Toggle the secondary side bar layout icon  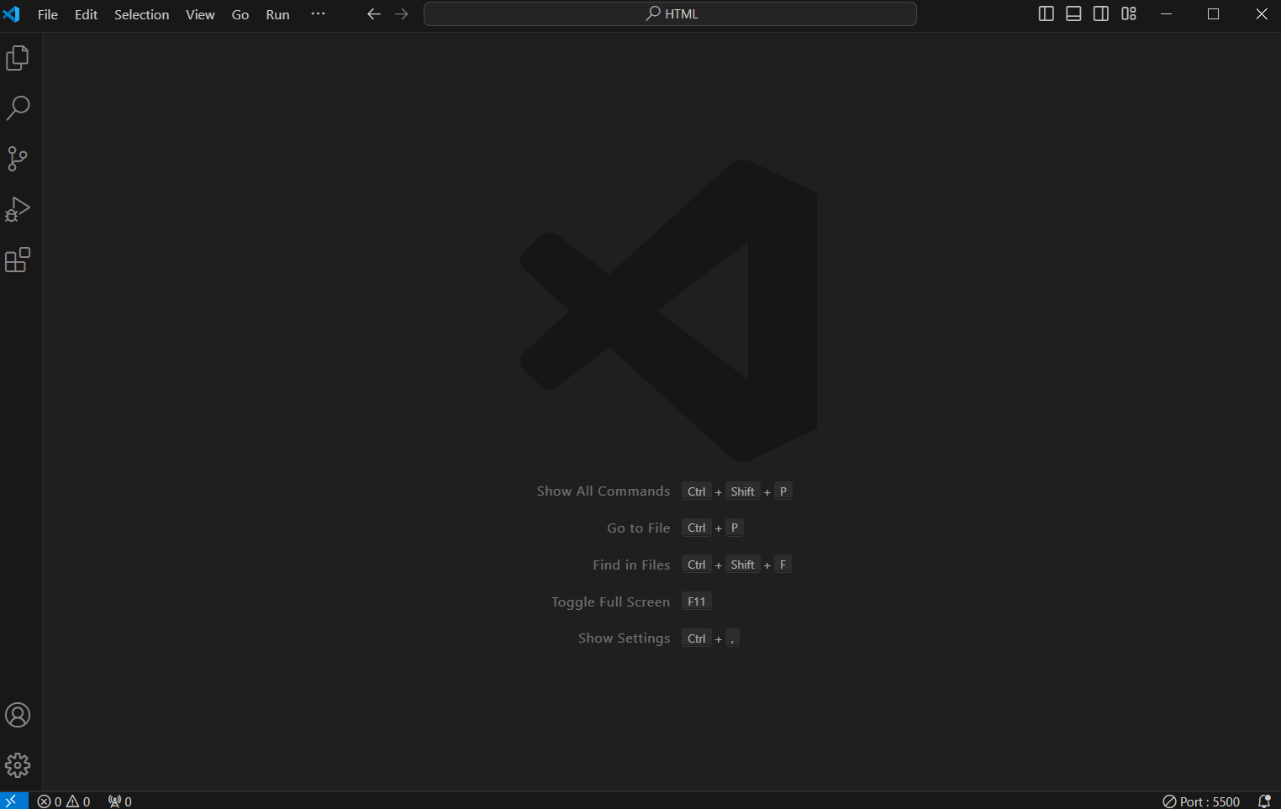pos(1101,13)
